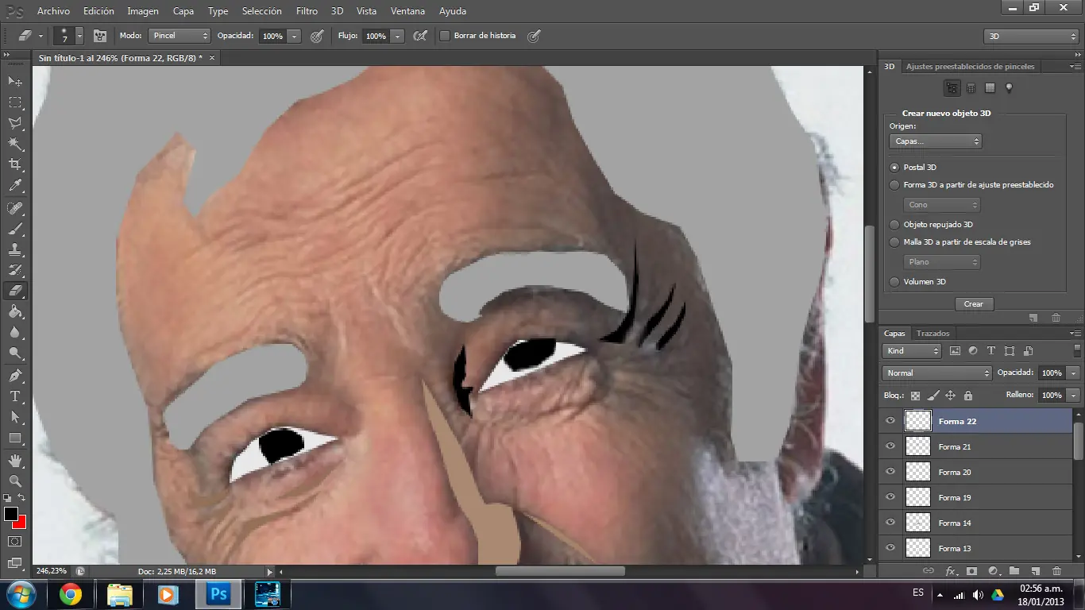Hide the Forma 20 layer

(x=890, y=472)
